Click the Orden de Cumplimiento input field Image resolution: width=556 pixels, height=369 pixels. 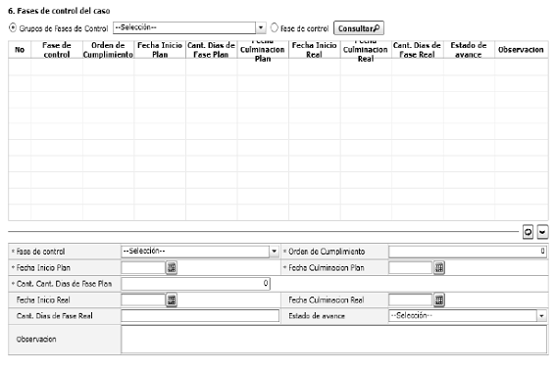[x=468, y=252]
